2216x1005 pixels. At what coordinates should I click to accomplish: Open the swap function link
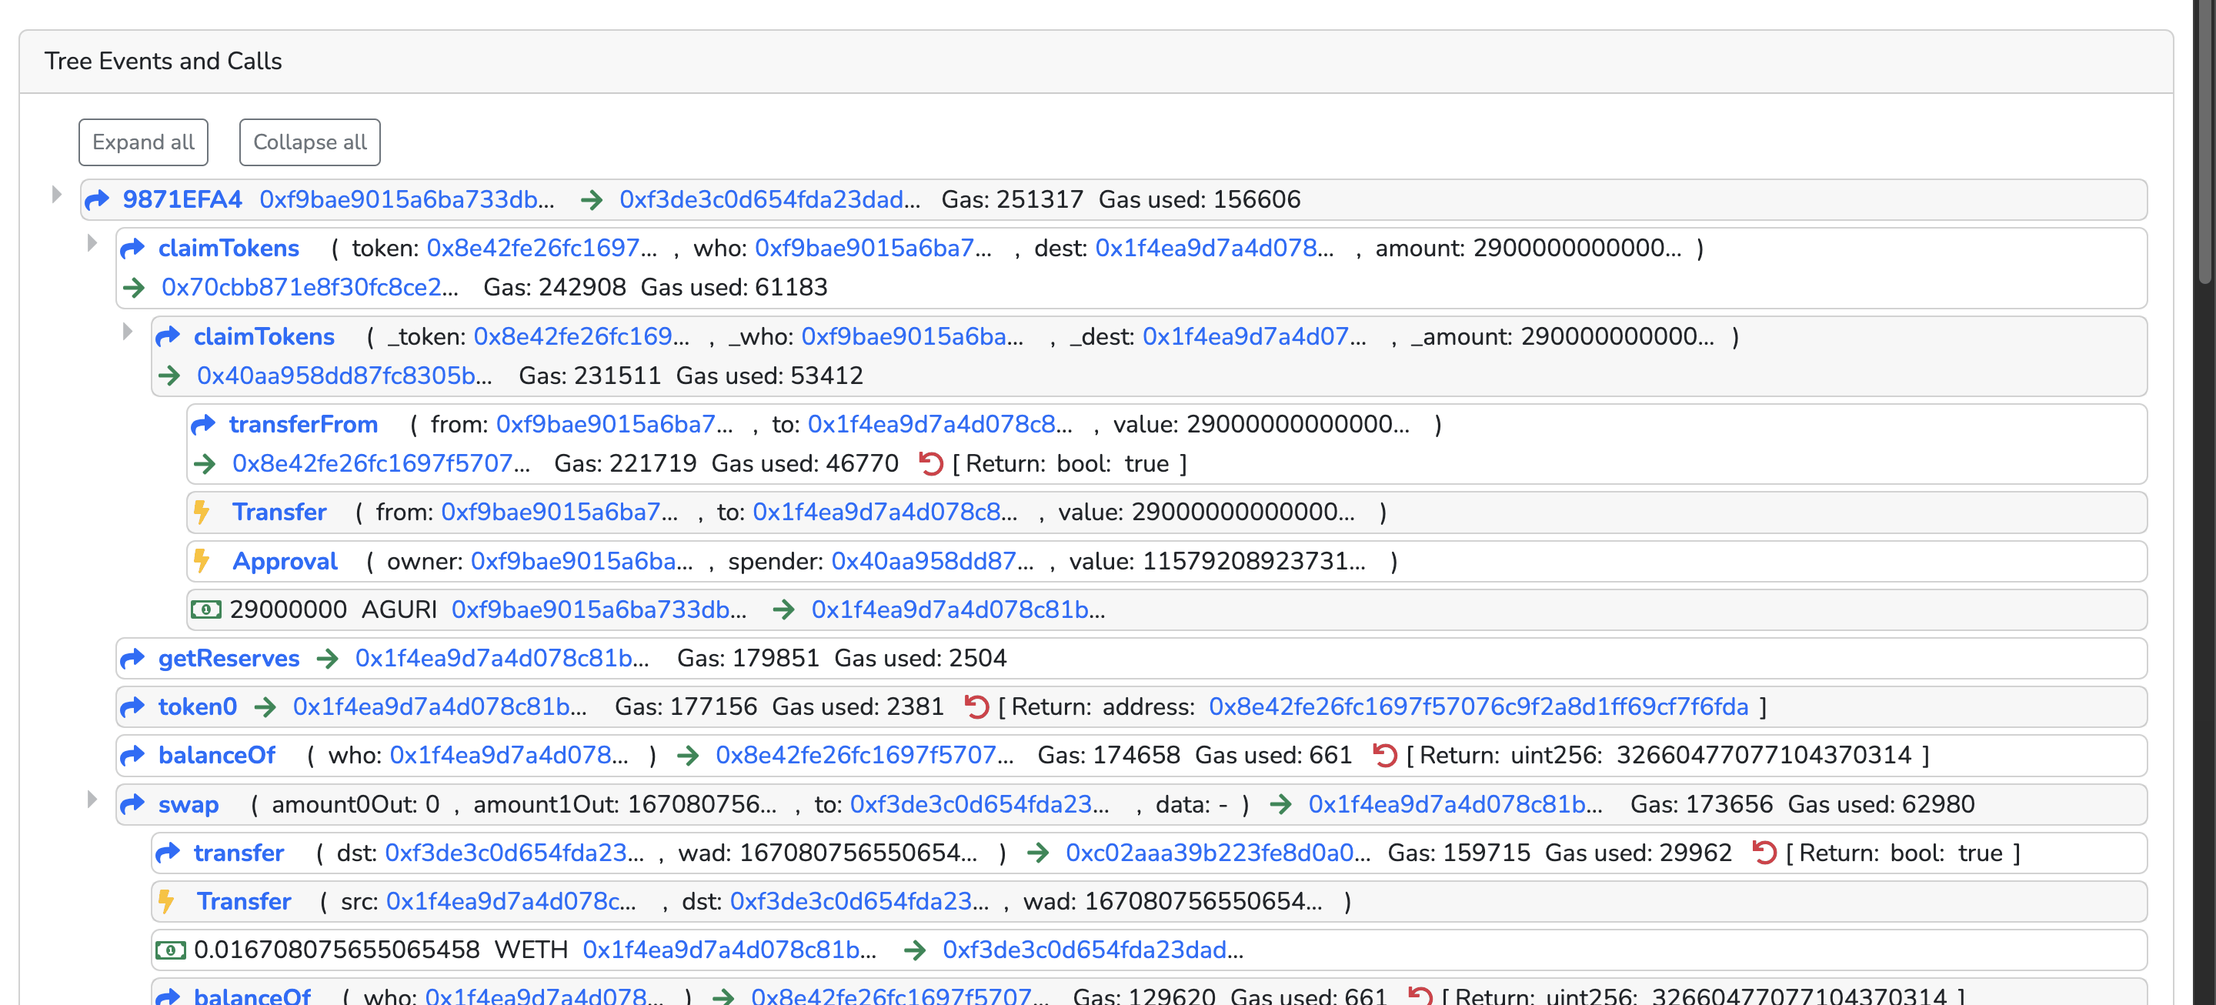189,804
